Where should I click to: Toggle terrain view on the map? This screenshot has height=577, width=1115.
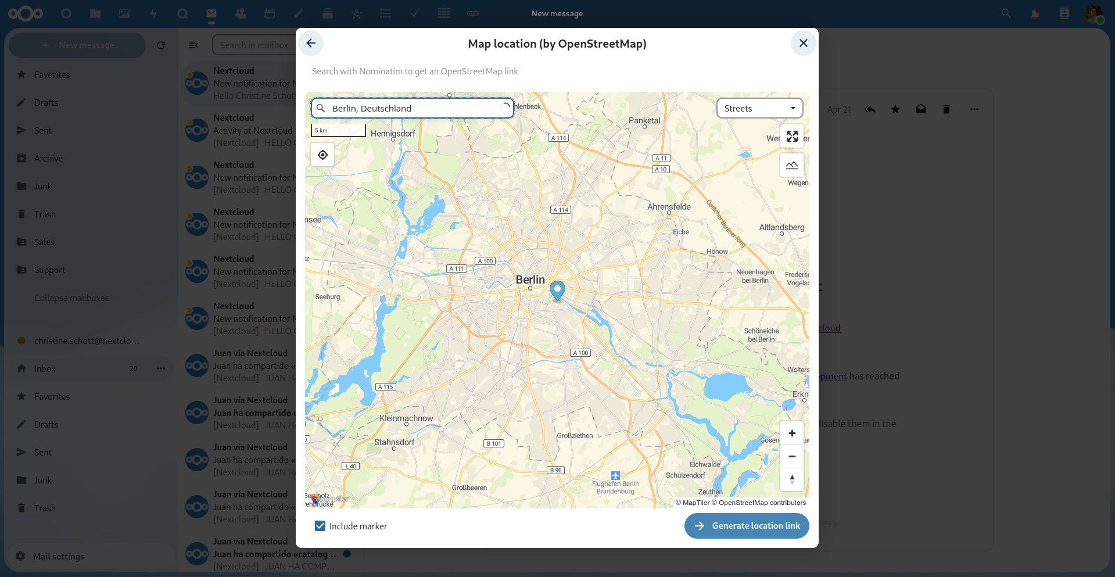click(x=792, y=165)
